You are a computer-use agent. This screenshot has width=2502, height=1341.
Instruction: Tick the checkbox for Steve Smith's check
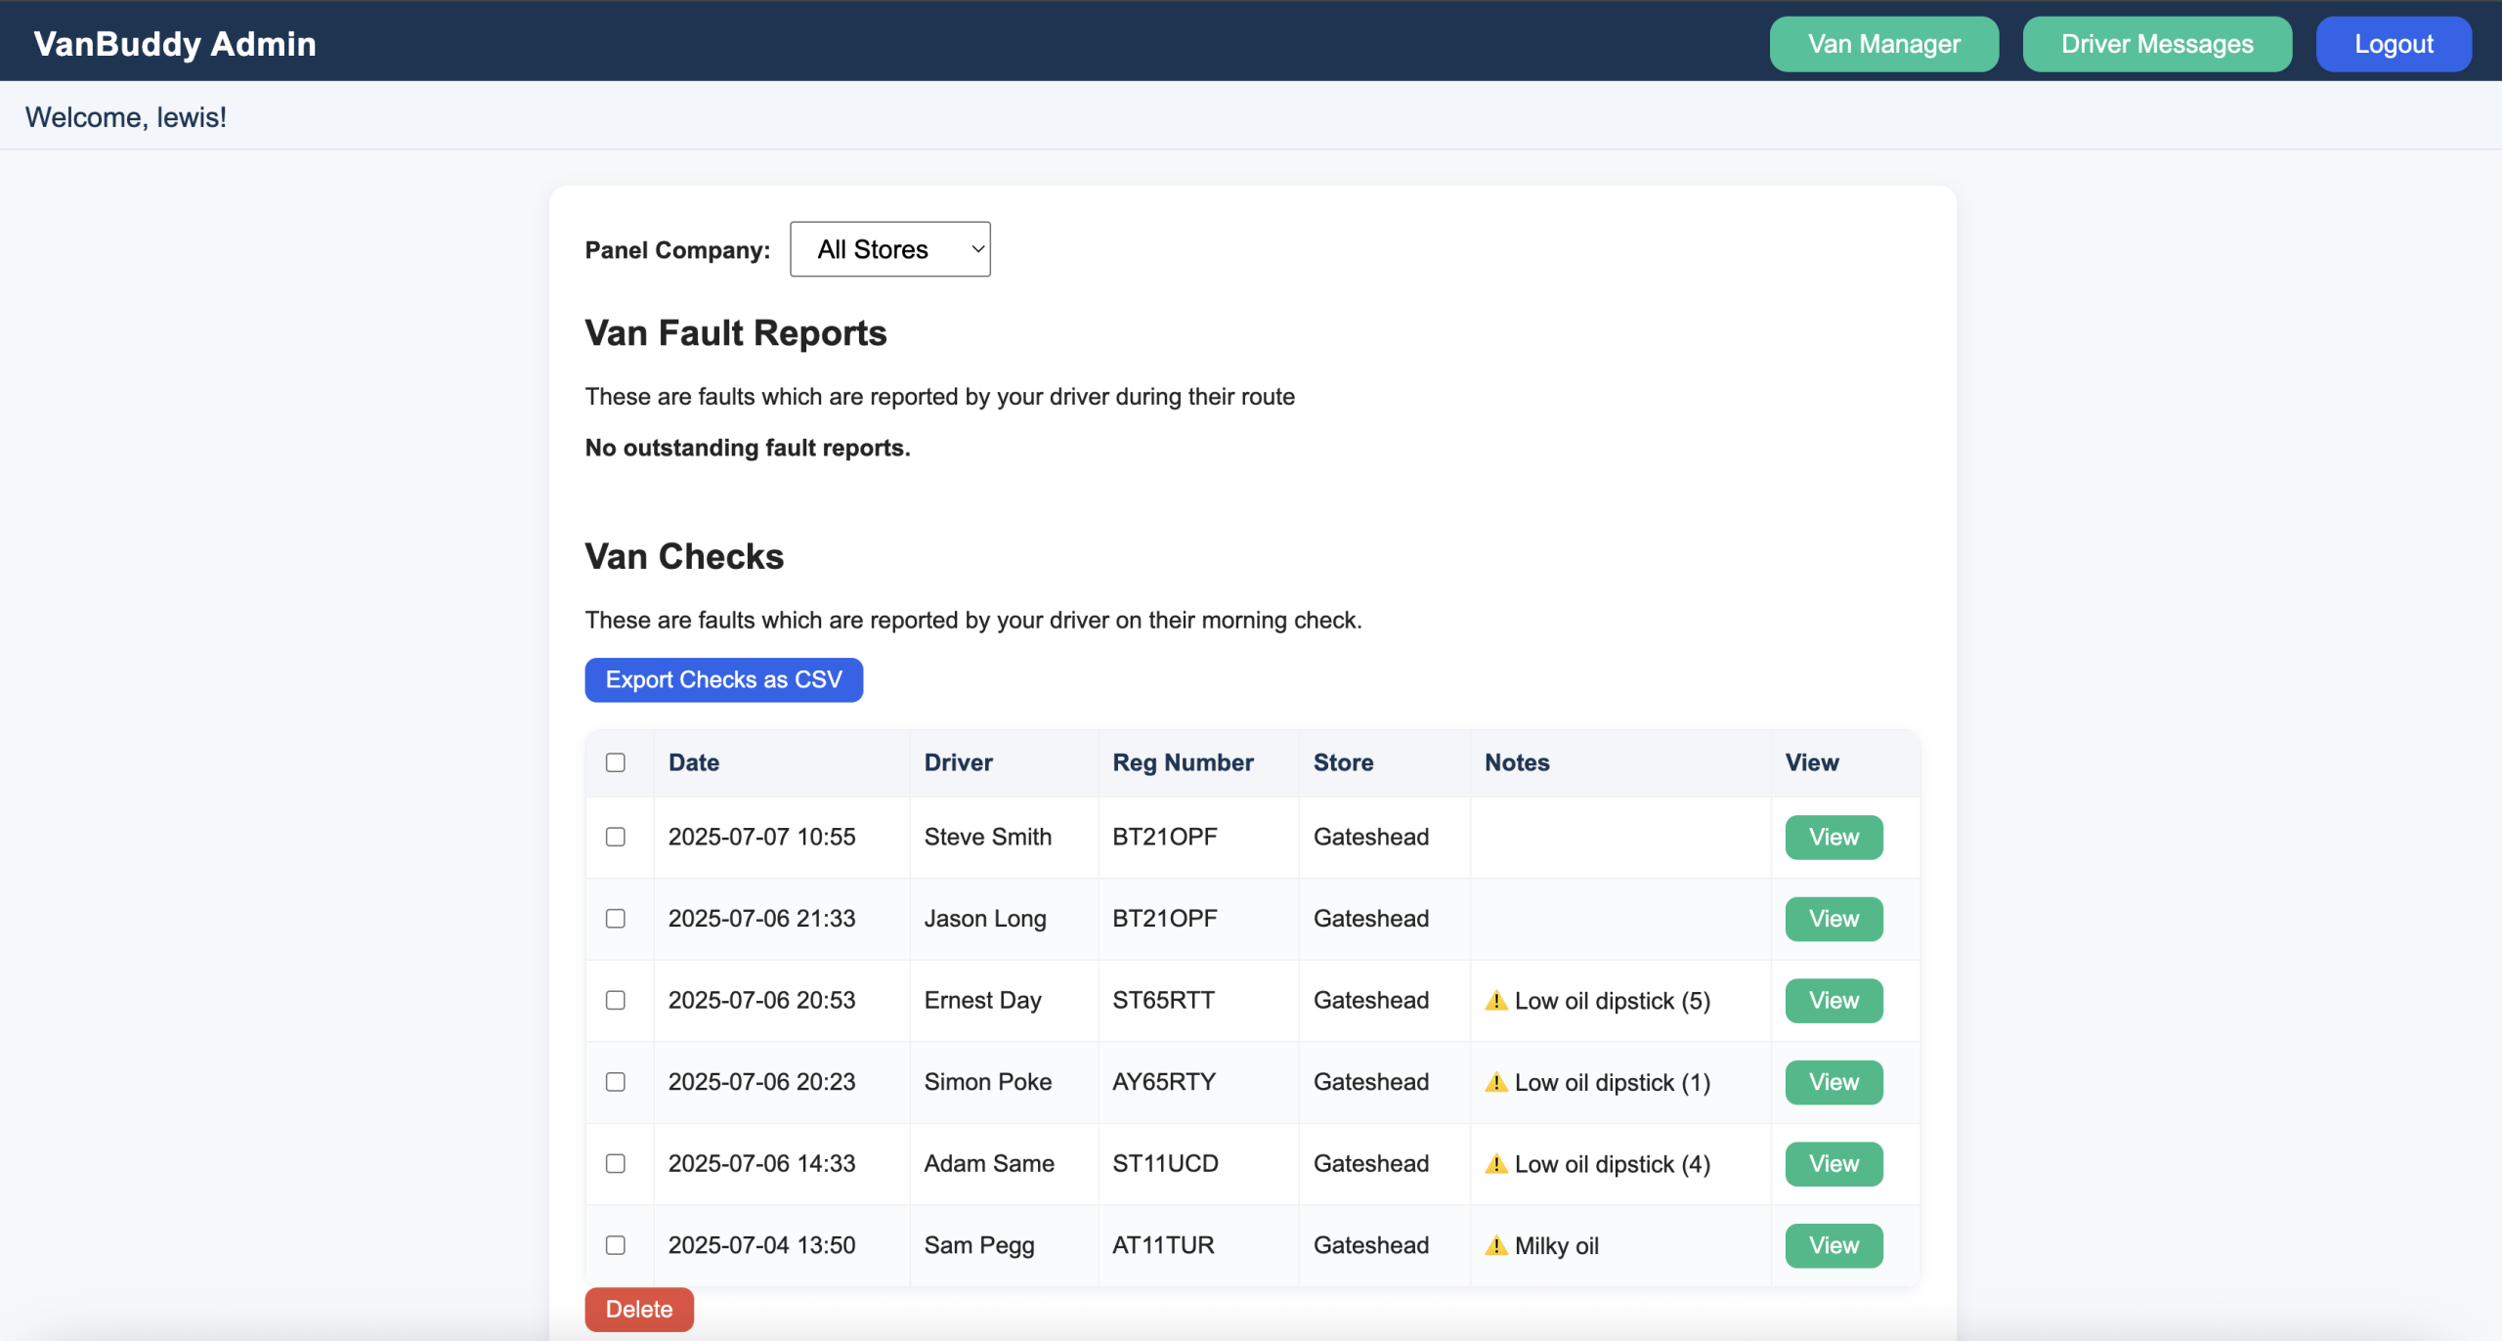615,837
